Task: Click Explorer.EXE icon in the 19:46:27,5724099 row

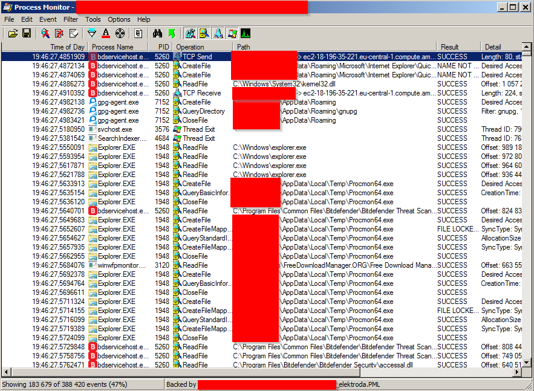Action: click(x=93, y=338)
